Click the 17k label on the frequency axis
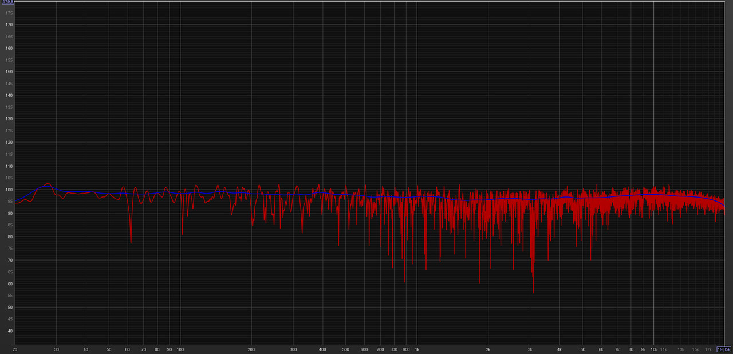The height and width of the screenshot is (354, 733). point(708,349)
